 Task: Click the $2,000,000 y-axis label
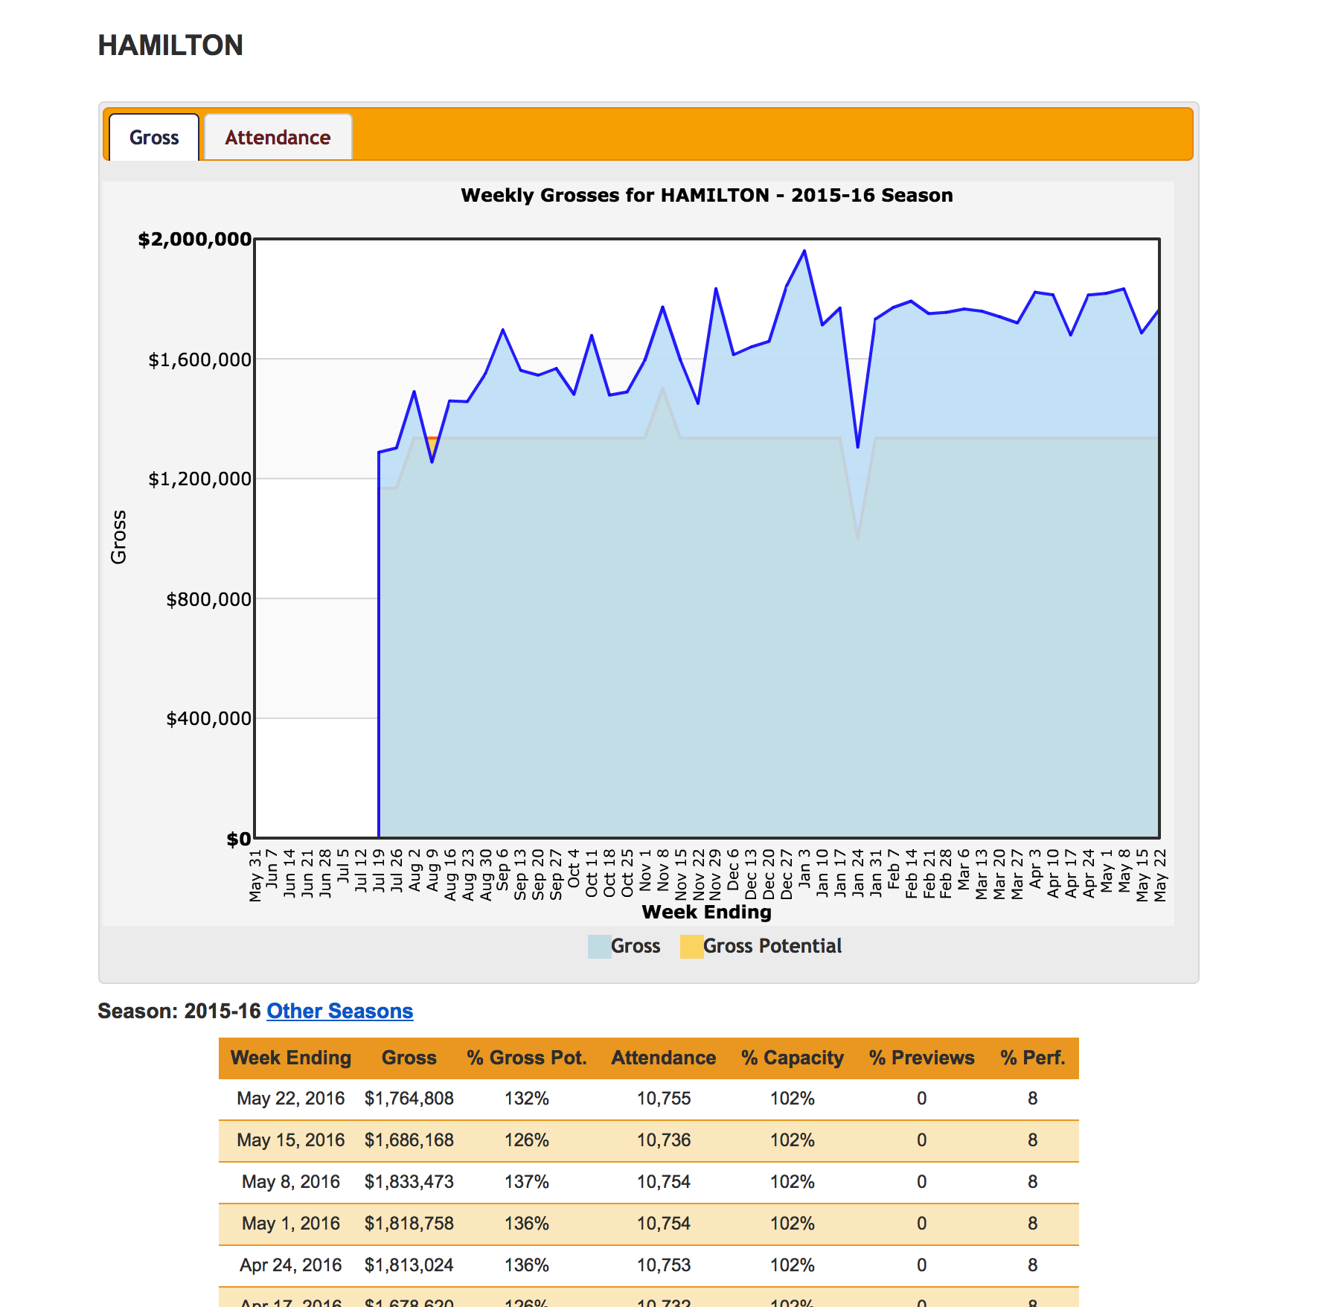194,239
